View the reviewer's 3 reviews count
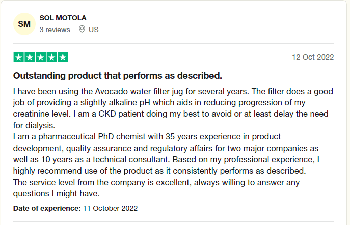This screenshot has width=350, height=225. 55,30
